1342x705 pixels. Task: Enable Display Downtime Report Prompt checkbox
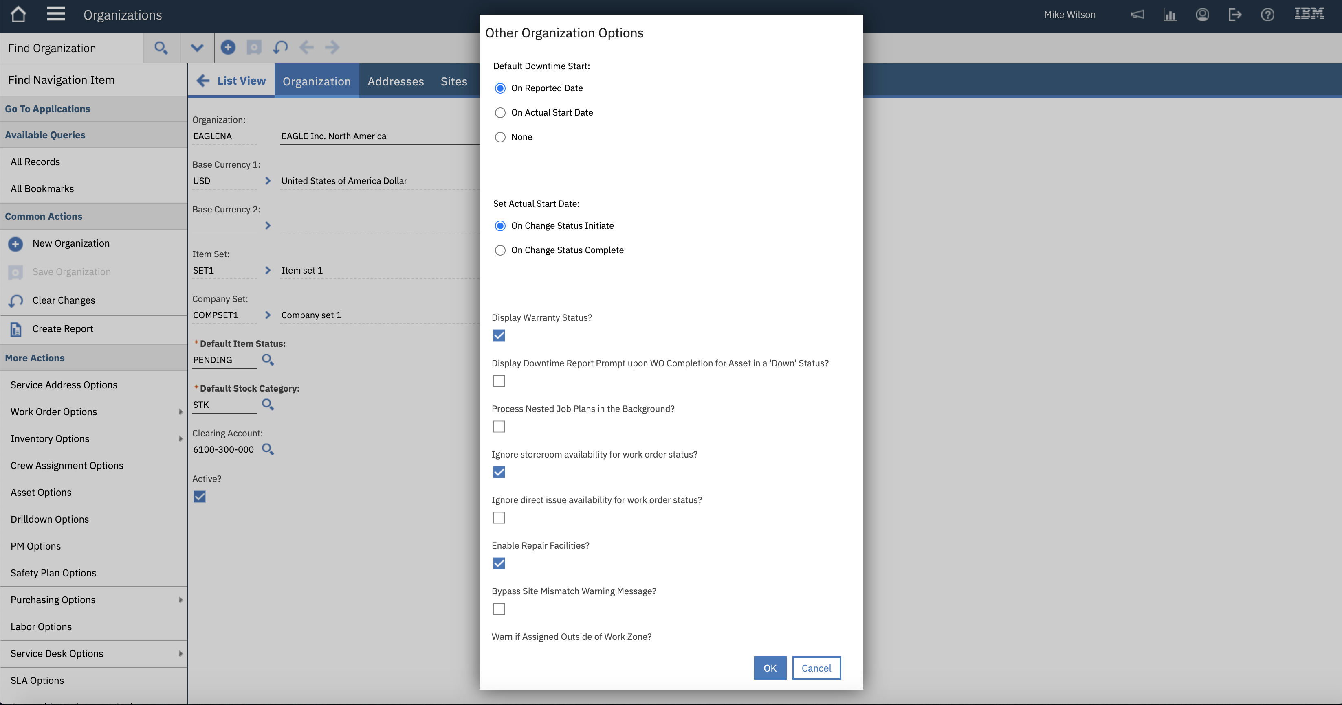click(499, 381)
